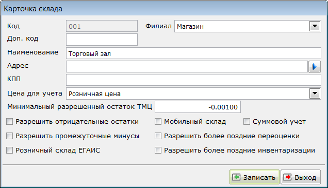Toggle Розничный склад ЕГАИС checkbox
Screen dimensions: 328x188
[x=10, y=151]
